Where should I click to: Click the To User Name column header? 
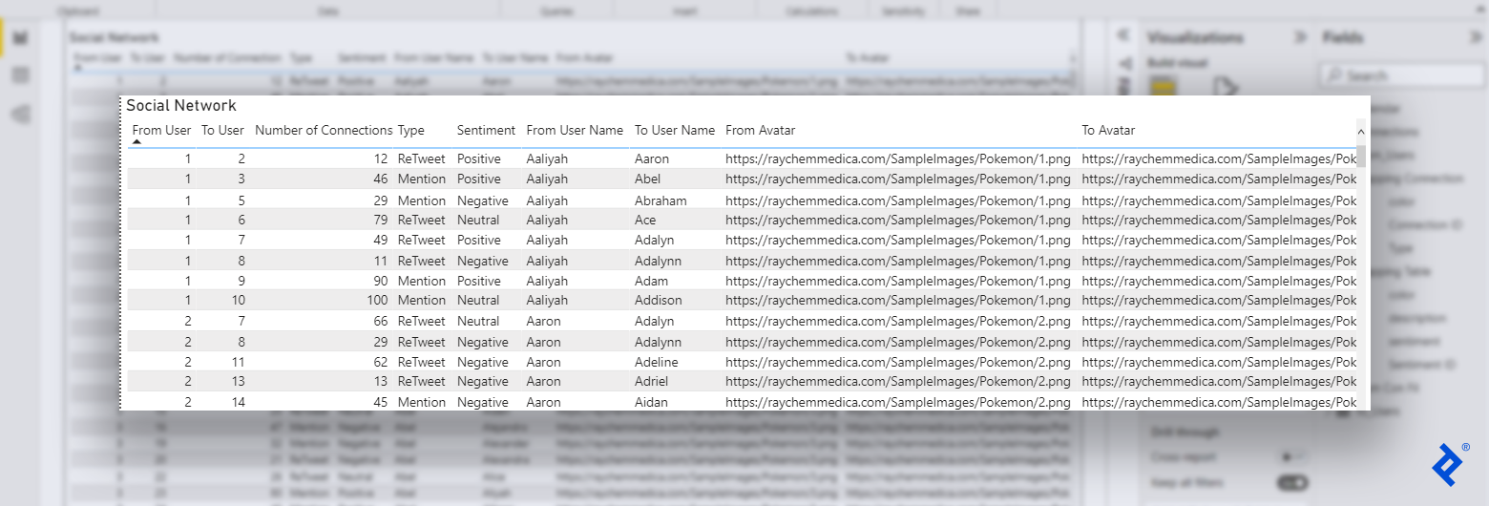674,130
